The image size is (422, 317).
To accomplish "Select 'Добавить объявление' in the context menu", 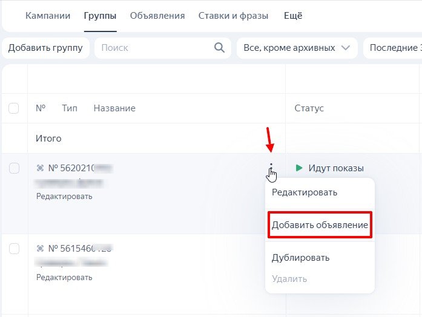I will 320,225.
